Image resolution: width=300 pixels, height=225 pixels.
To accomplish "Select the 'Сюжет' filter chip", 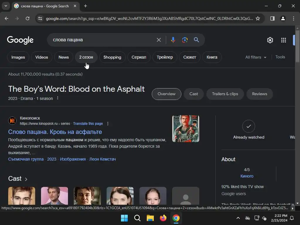I will tap(190, 57).
